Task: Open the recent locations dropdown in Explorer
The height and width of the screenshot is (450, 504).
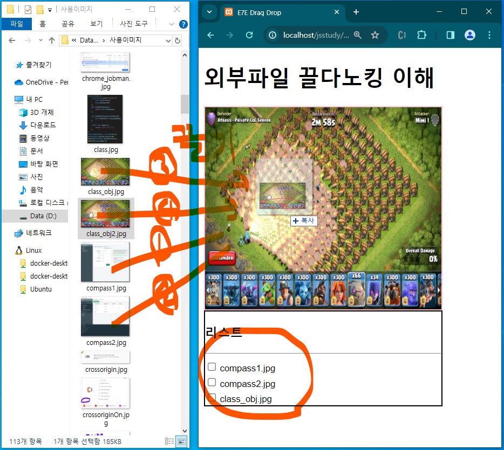Action: 40,40
